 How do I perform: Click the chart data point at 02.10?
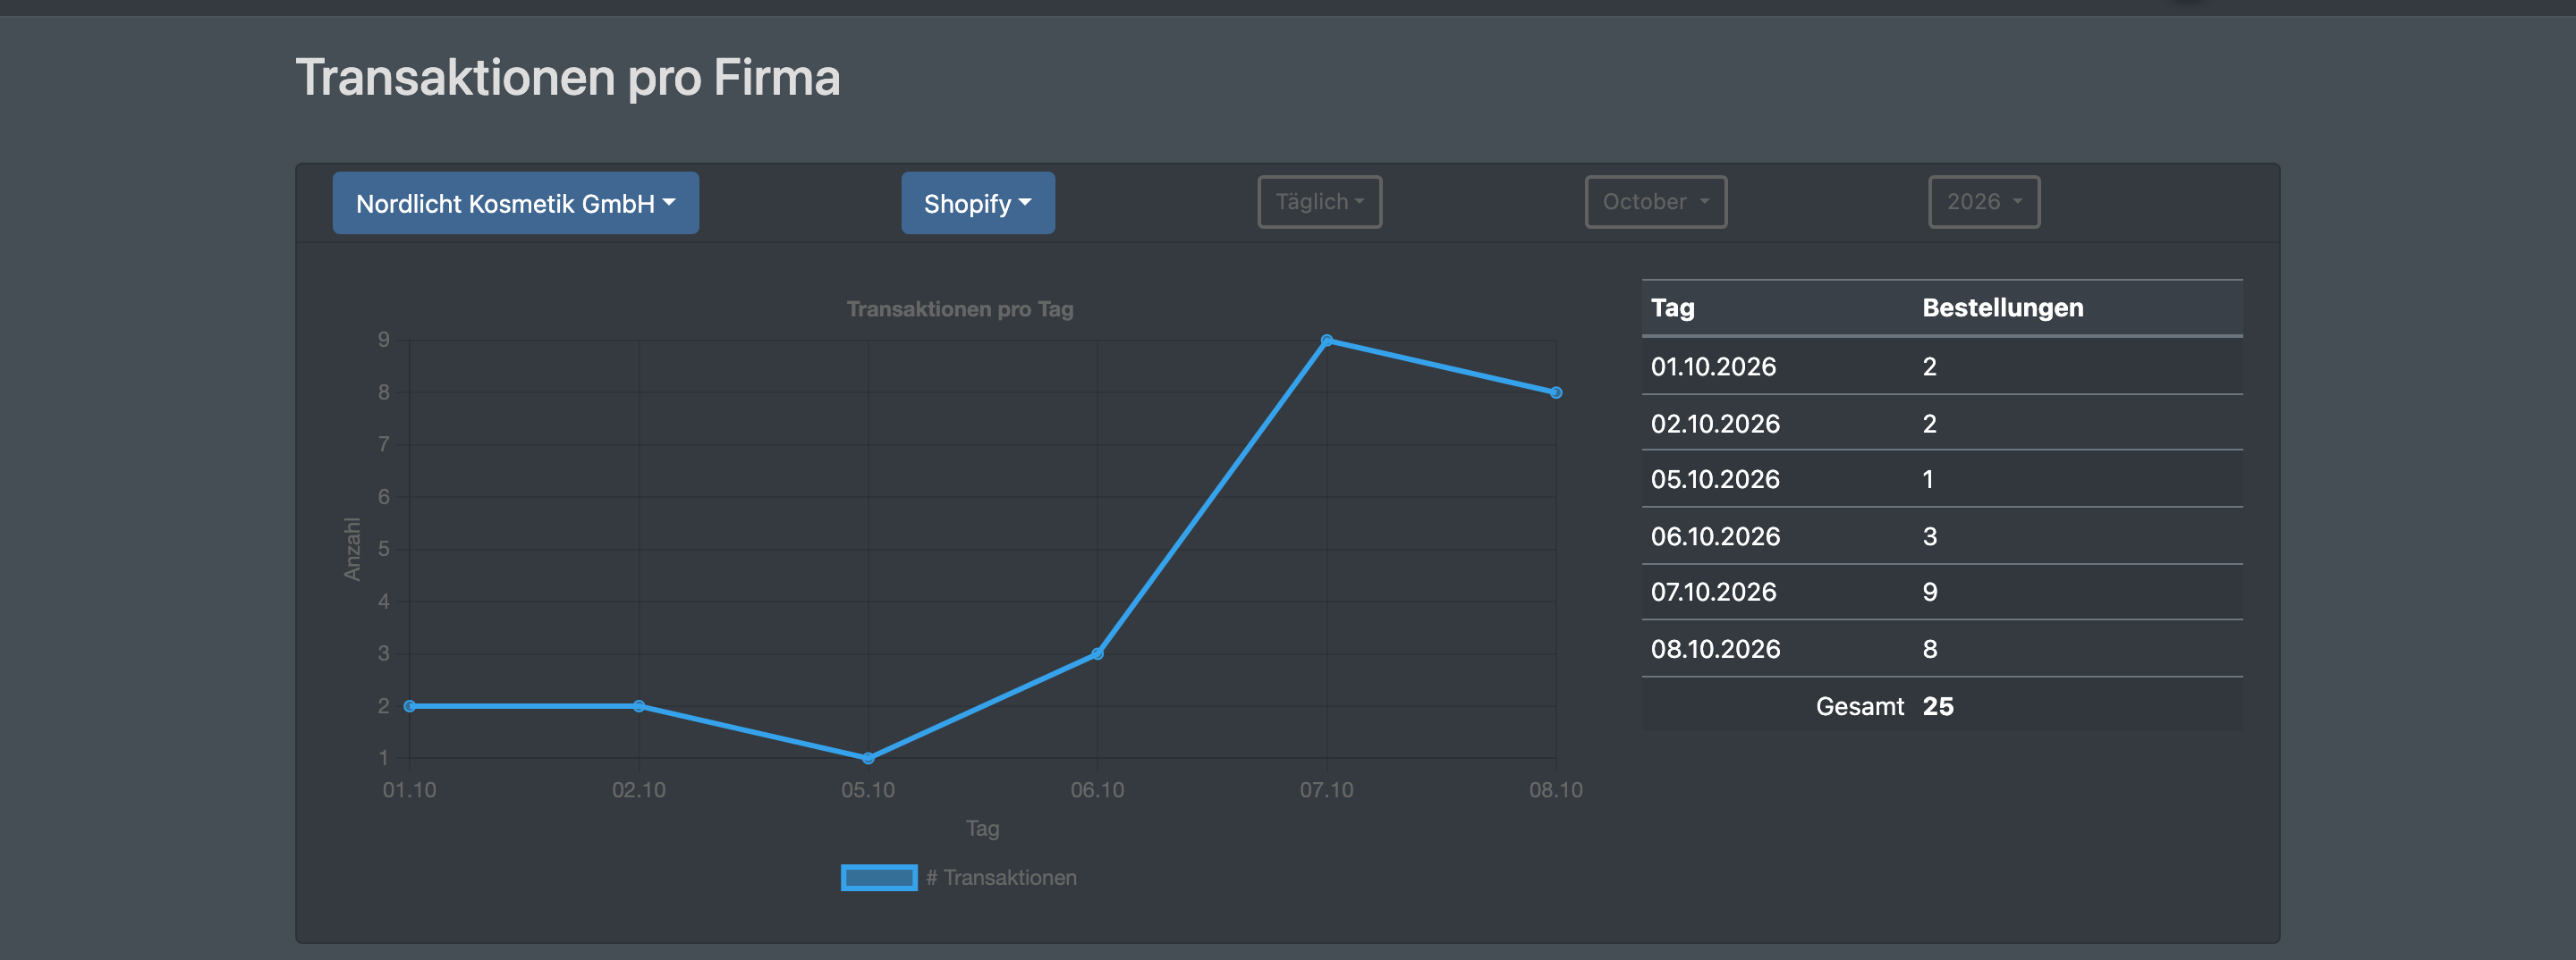[x=639, y=706]
